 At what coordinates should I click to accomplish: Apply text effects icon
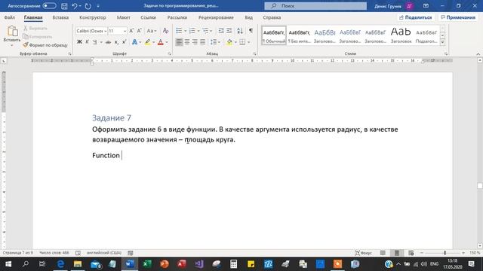[x=134, y=42]
